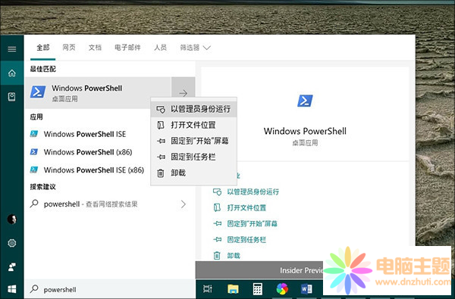Image resolution: width=455 pixels, height=299 pixels.
Task: Click 卸载 link in the preview pane
Action: [x=234, y=256]
